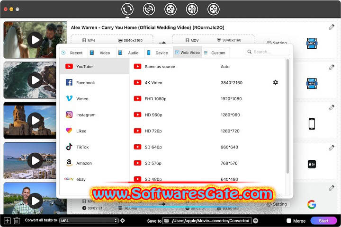The image size is (341, 227).
Task: Click the arrow icon after save path
Action: (x=256, y=221)
